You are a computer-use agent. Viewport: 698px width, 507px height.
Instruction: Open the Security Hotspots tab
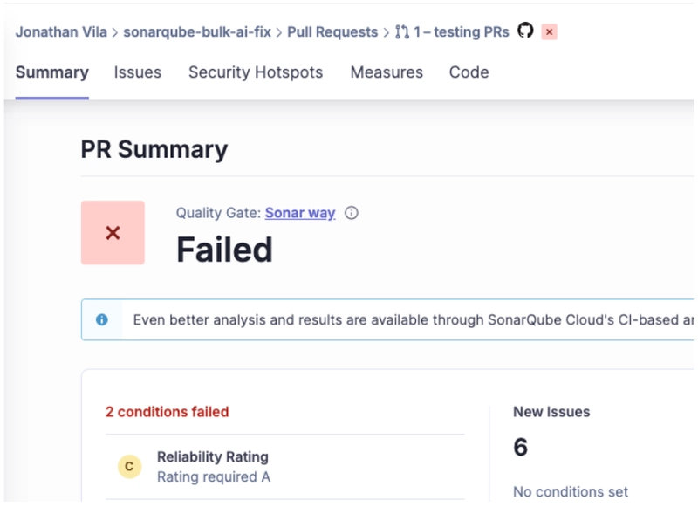coord(256,72)
